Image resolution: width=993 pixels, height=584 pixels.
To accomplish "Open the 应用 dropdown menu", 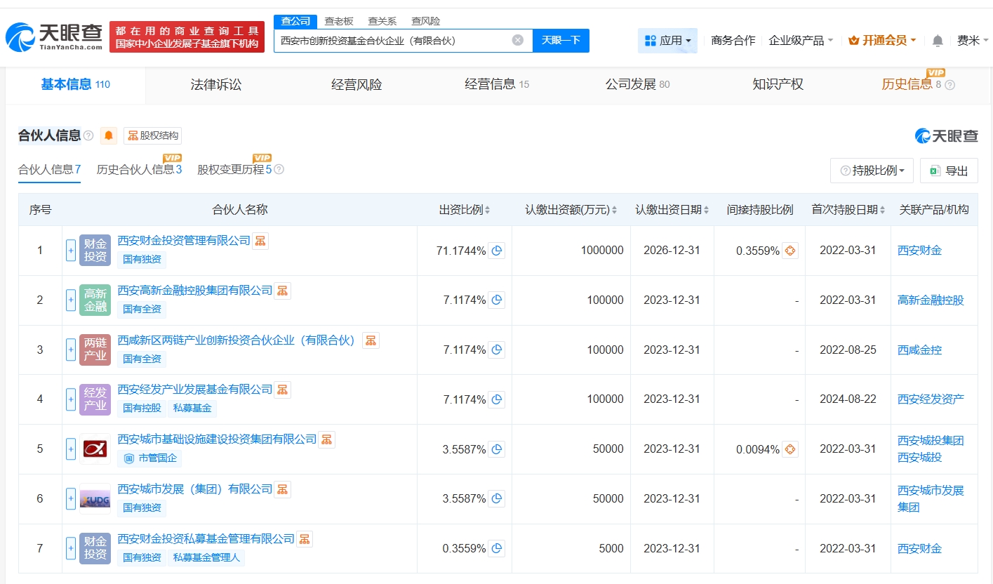I will point(667,41).
